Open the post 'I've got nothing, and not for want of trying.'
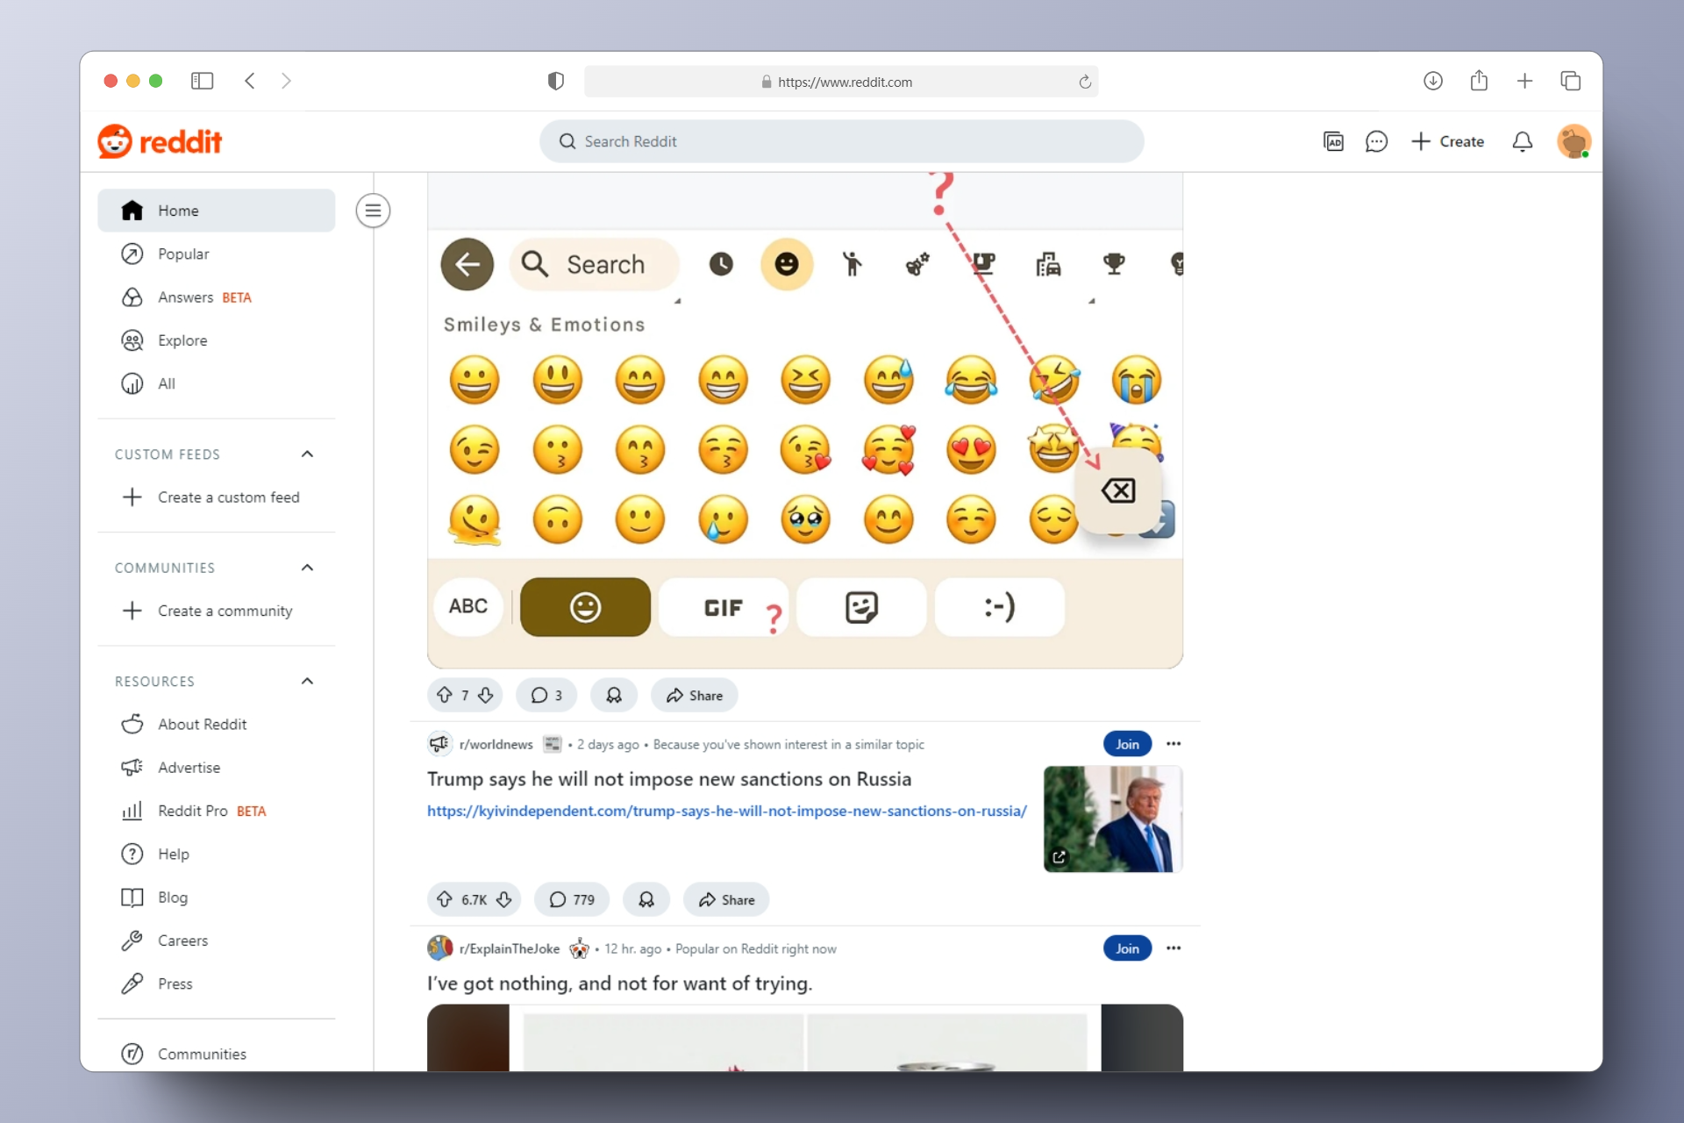This screenshot has width=1684, height=1123. [x=620, y=984]
